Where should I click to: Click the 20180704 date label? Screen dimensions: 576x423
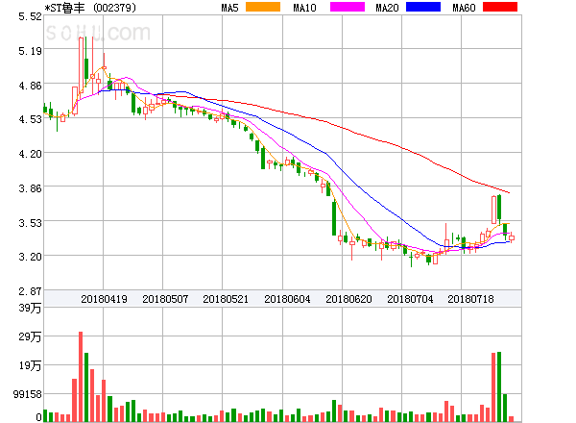click(x=410, y=299)
